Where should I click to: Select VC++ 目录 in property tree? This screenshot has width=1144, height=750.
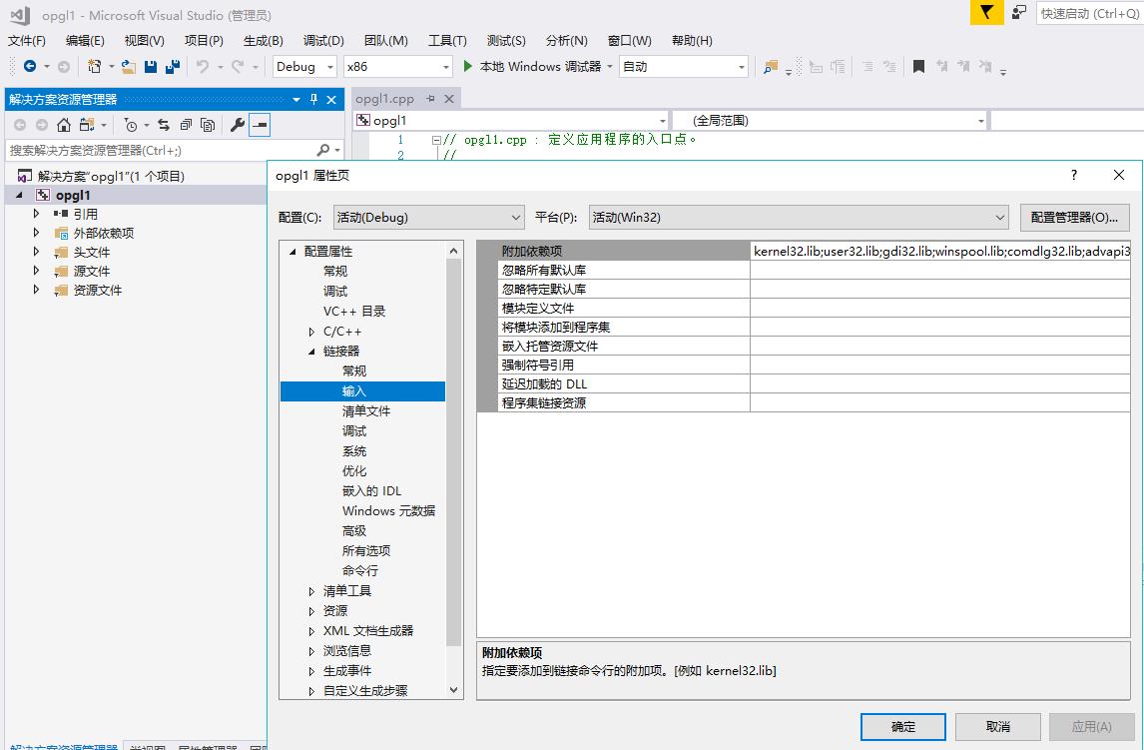[x=353, y=311]
